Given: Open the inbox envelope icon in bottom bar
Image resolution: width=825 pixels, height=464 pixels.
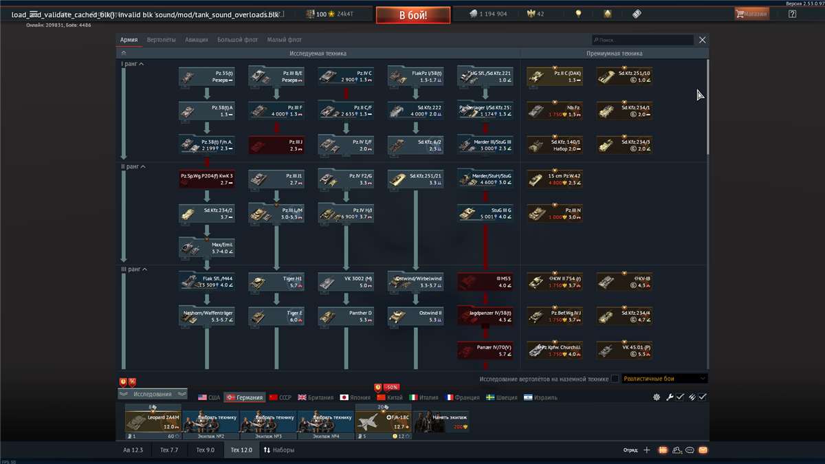Looking at the screenshot, I should (703, 450).
